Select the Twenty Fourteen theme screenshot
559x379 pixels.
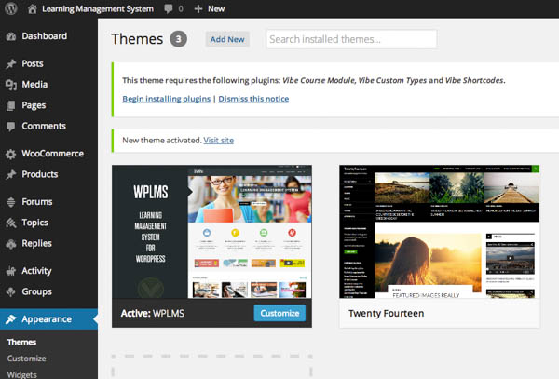pos(439,232)
